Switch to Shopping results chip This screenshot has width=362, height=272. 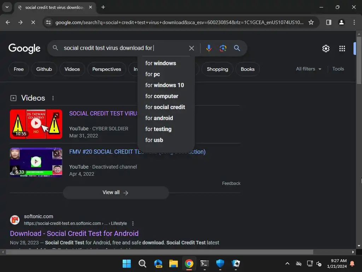coord(217,69)
